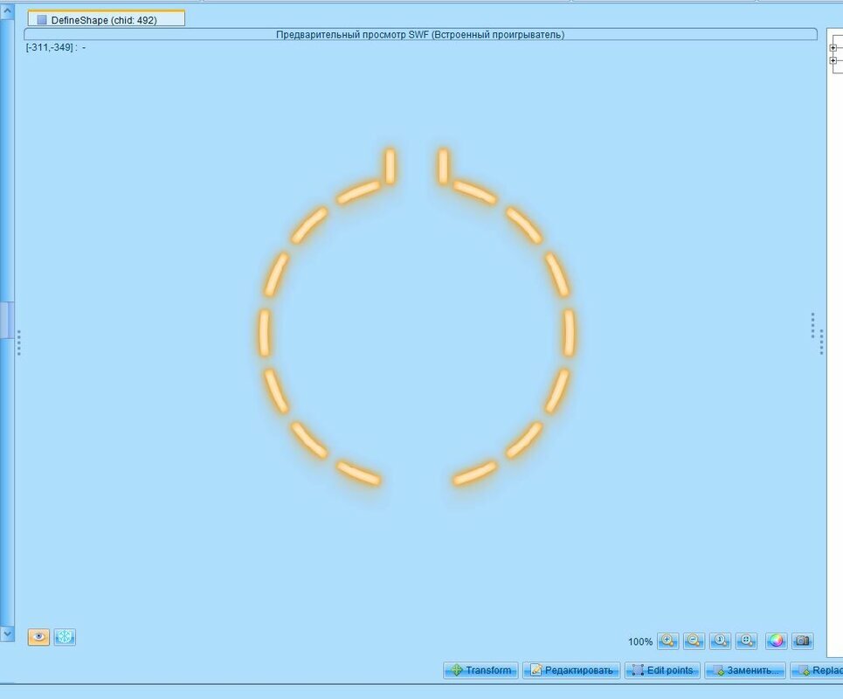Expand the first tree node on right

pyautogui.click(x=833, y=48)
